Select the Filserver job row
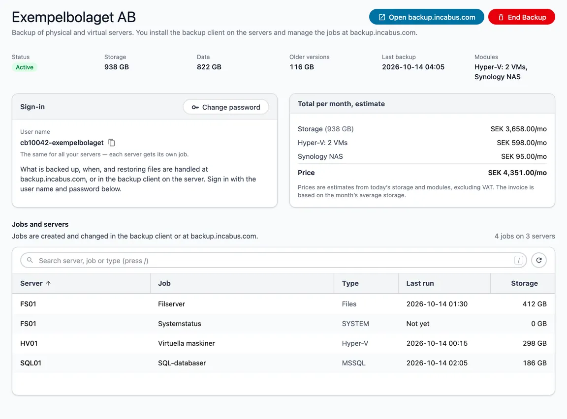567x419 pixels. pos(283,304)
